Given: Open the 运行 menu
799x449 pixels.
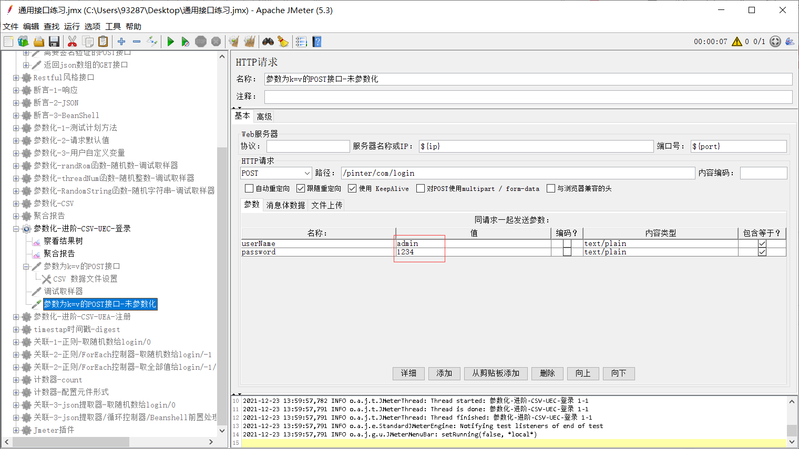Looking at the screenshot, I should [72, 26].
